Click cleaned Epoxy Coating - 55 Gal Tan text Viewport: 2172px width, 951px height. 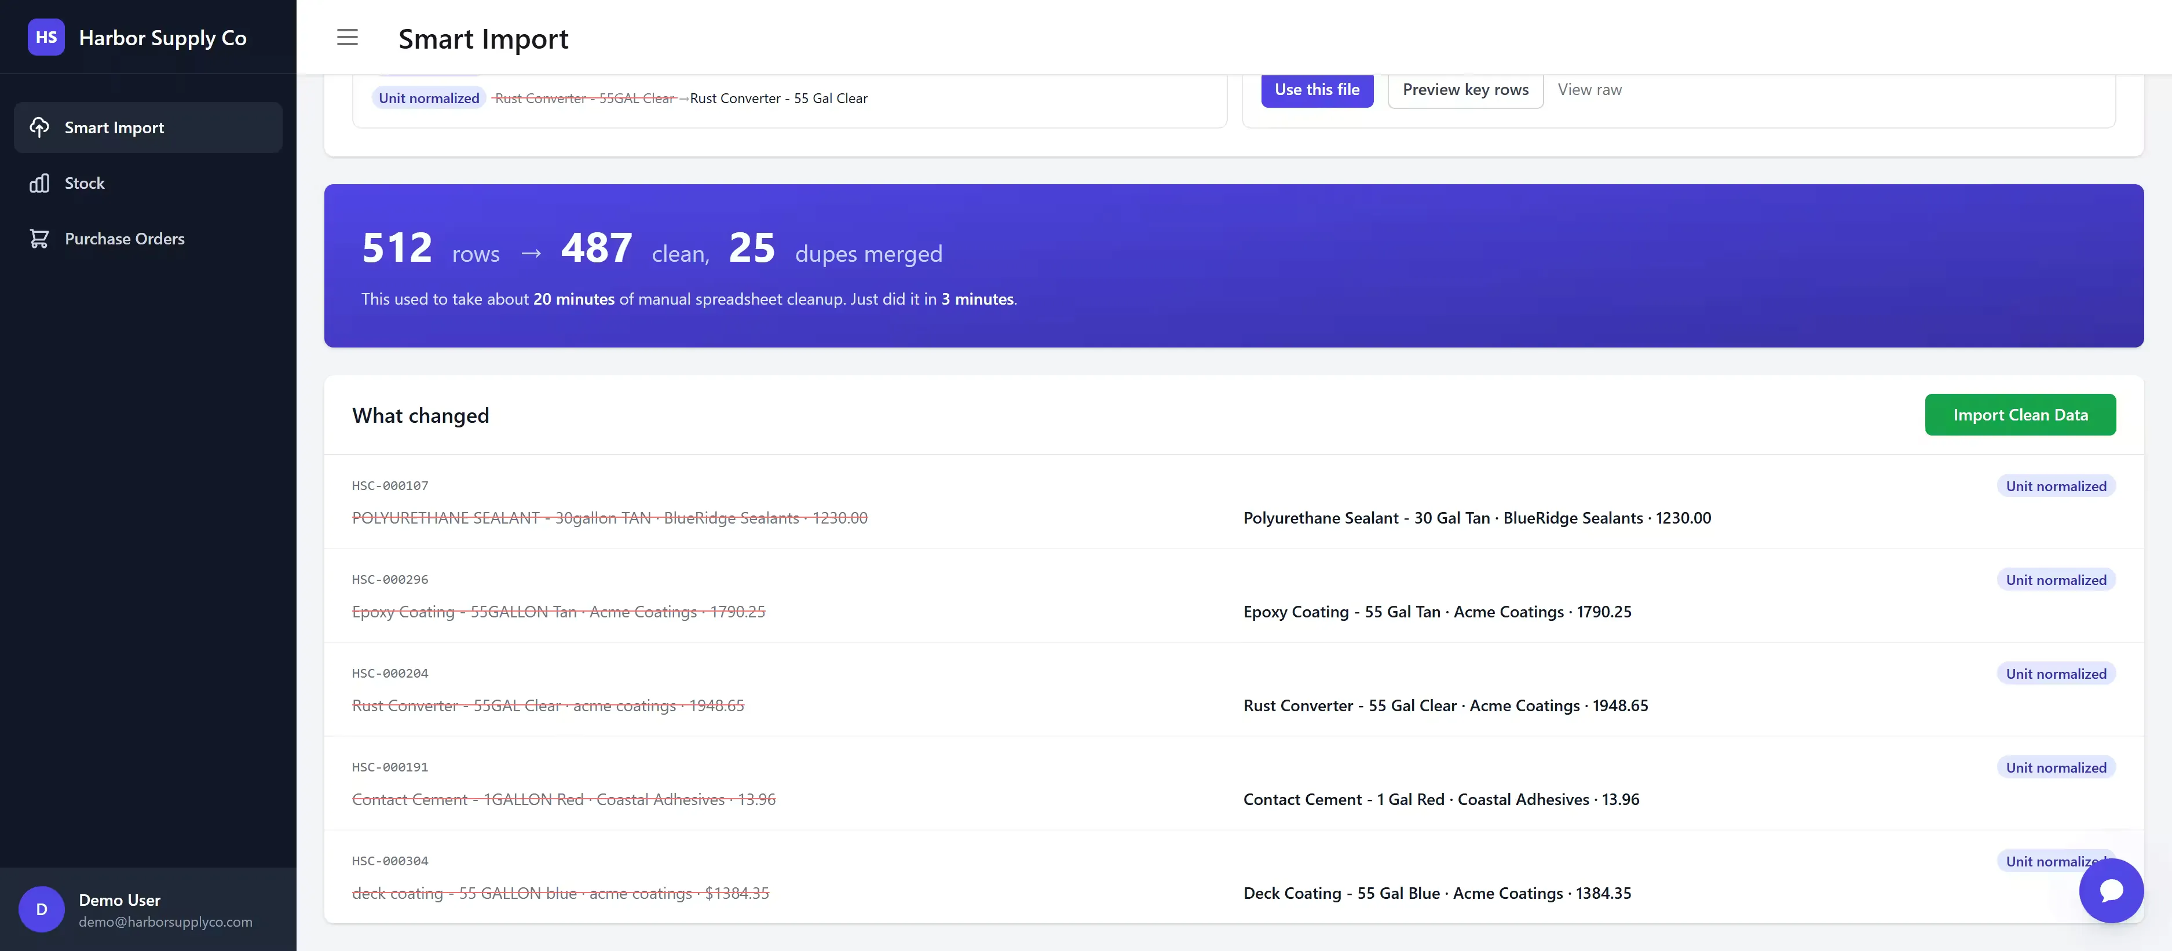(1438, 611)
